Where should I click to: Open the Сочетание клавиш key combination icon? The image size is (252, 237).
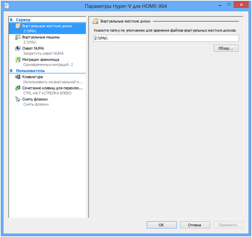18,89
